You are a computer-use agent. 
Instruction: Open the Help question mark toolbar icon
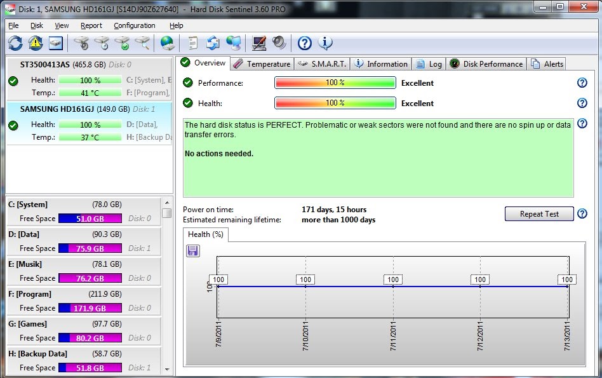point(304,43)
